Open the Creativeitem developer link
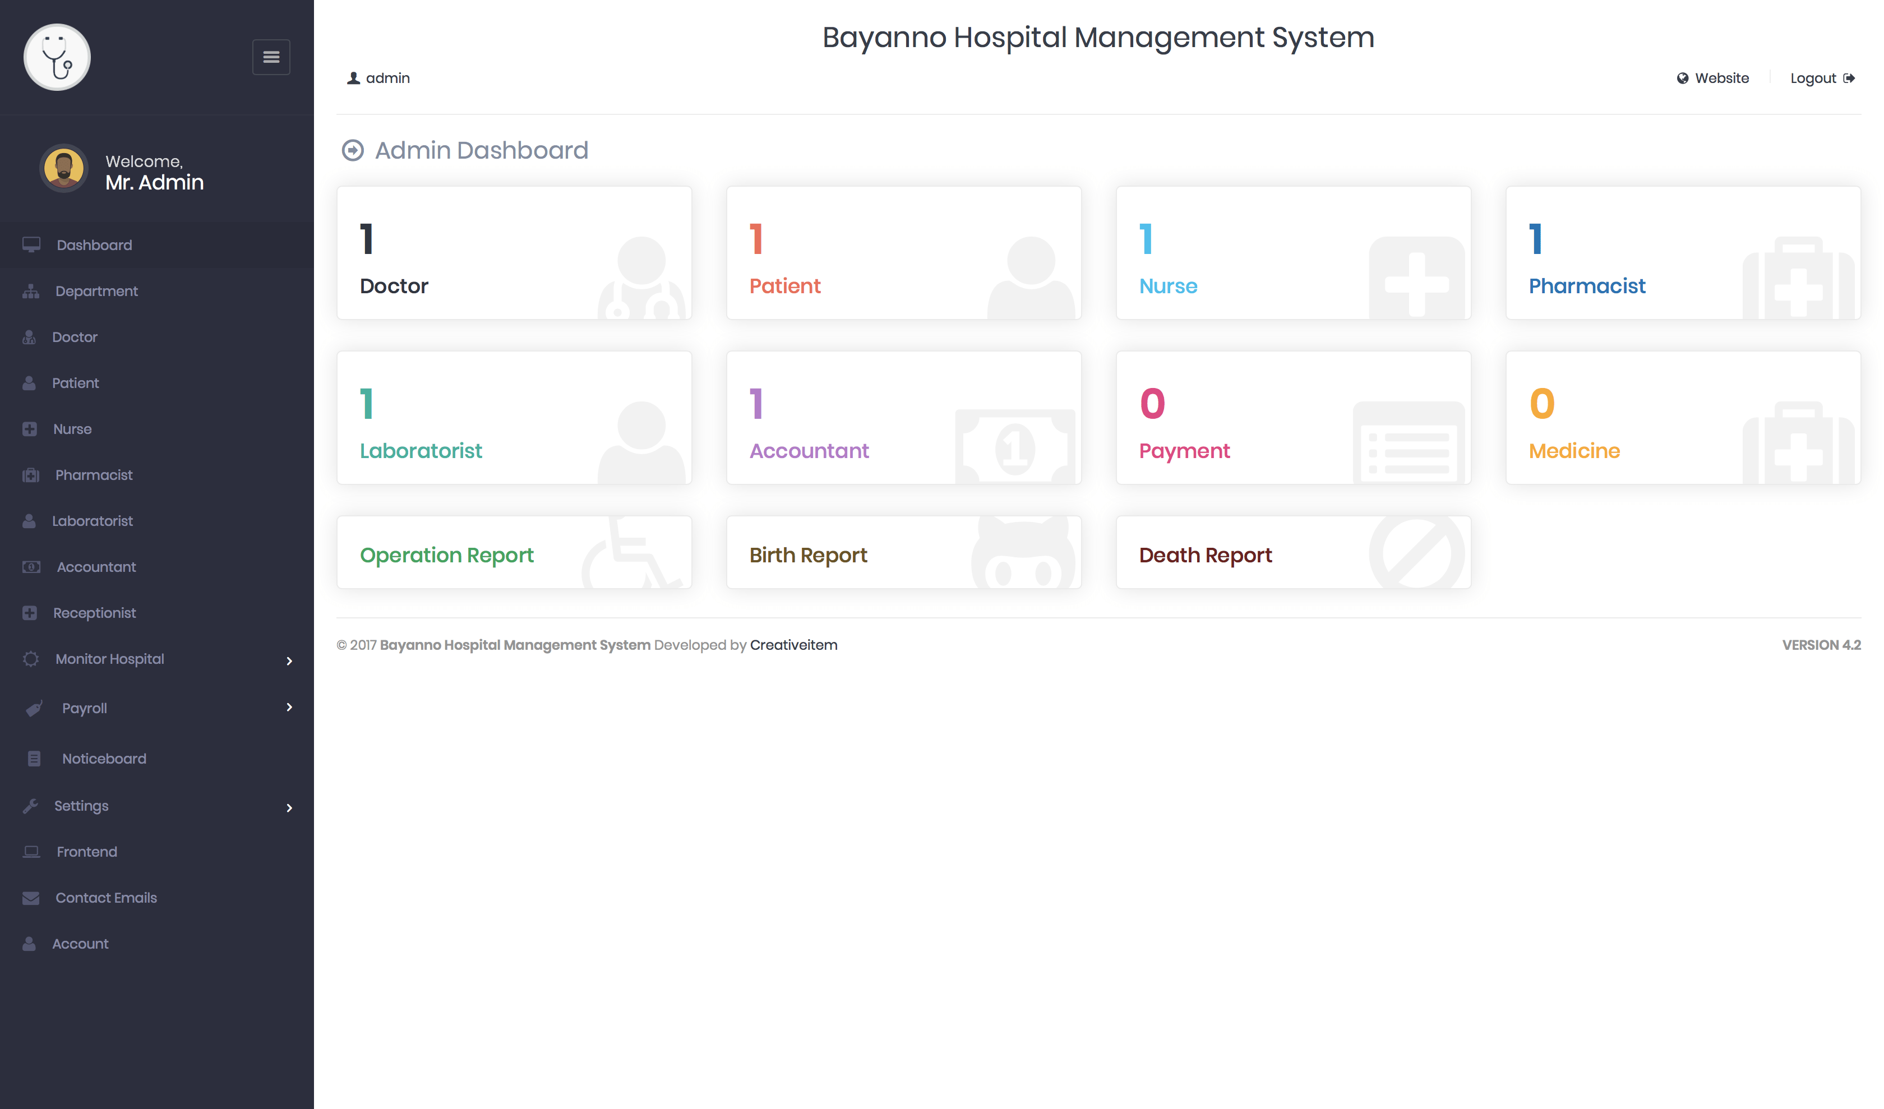This screenshot has height=1109, width=1884. pos(793,645)
